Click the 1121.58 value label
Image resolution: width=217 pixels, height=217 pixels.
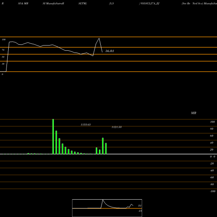117,127
